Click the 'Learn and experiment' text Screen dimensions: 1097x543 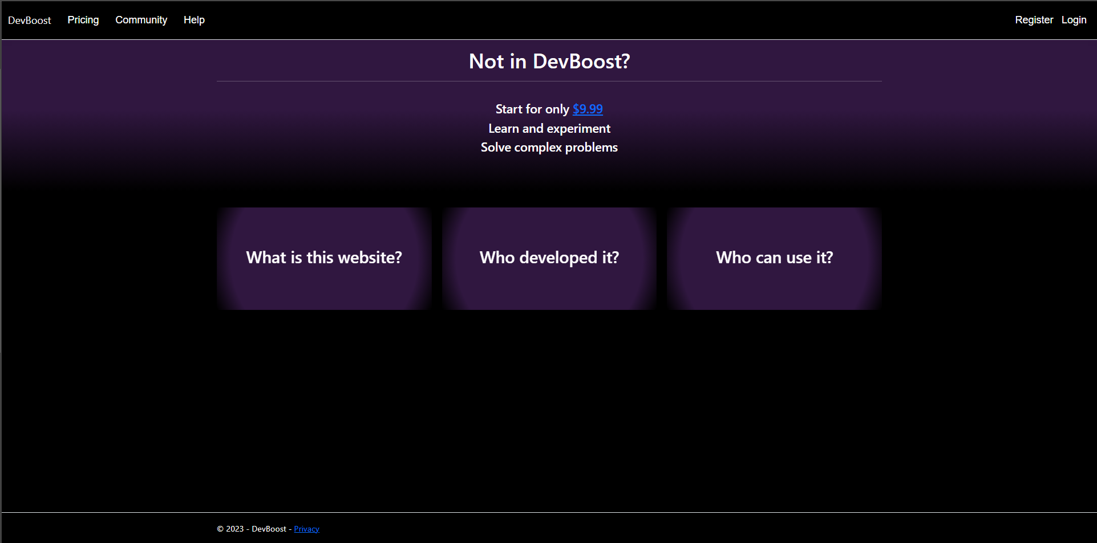tap(549, 128)
